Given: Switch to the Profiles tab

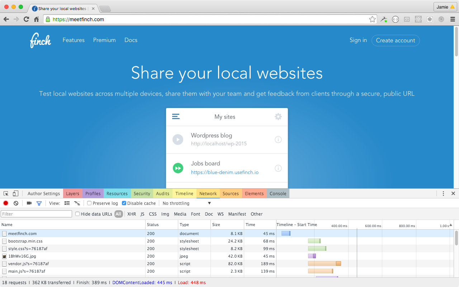Looking at the screenshot, I should pos(93,193).
